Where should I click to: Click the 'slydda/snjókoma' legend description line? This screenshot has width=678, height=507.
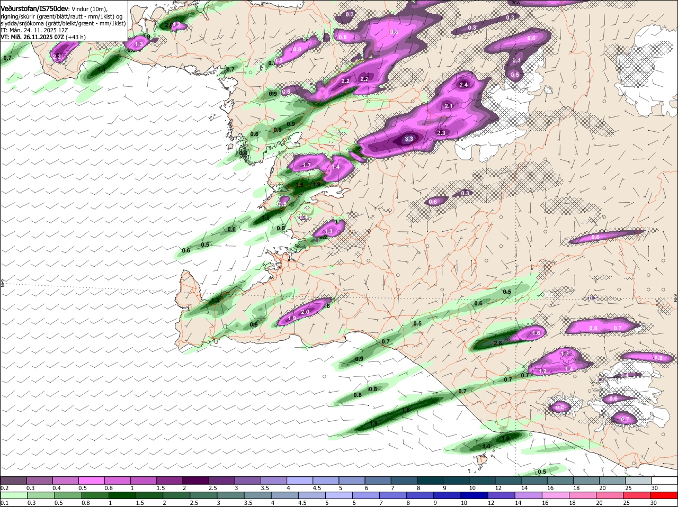click(x=63, y=23)
